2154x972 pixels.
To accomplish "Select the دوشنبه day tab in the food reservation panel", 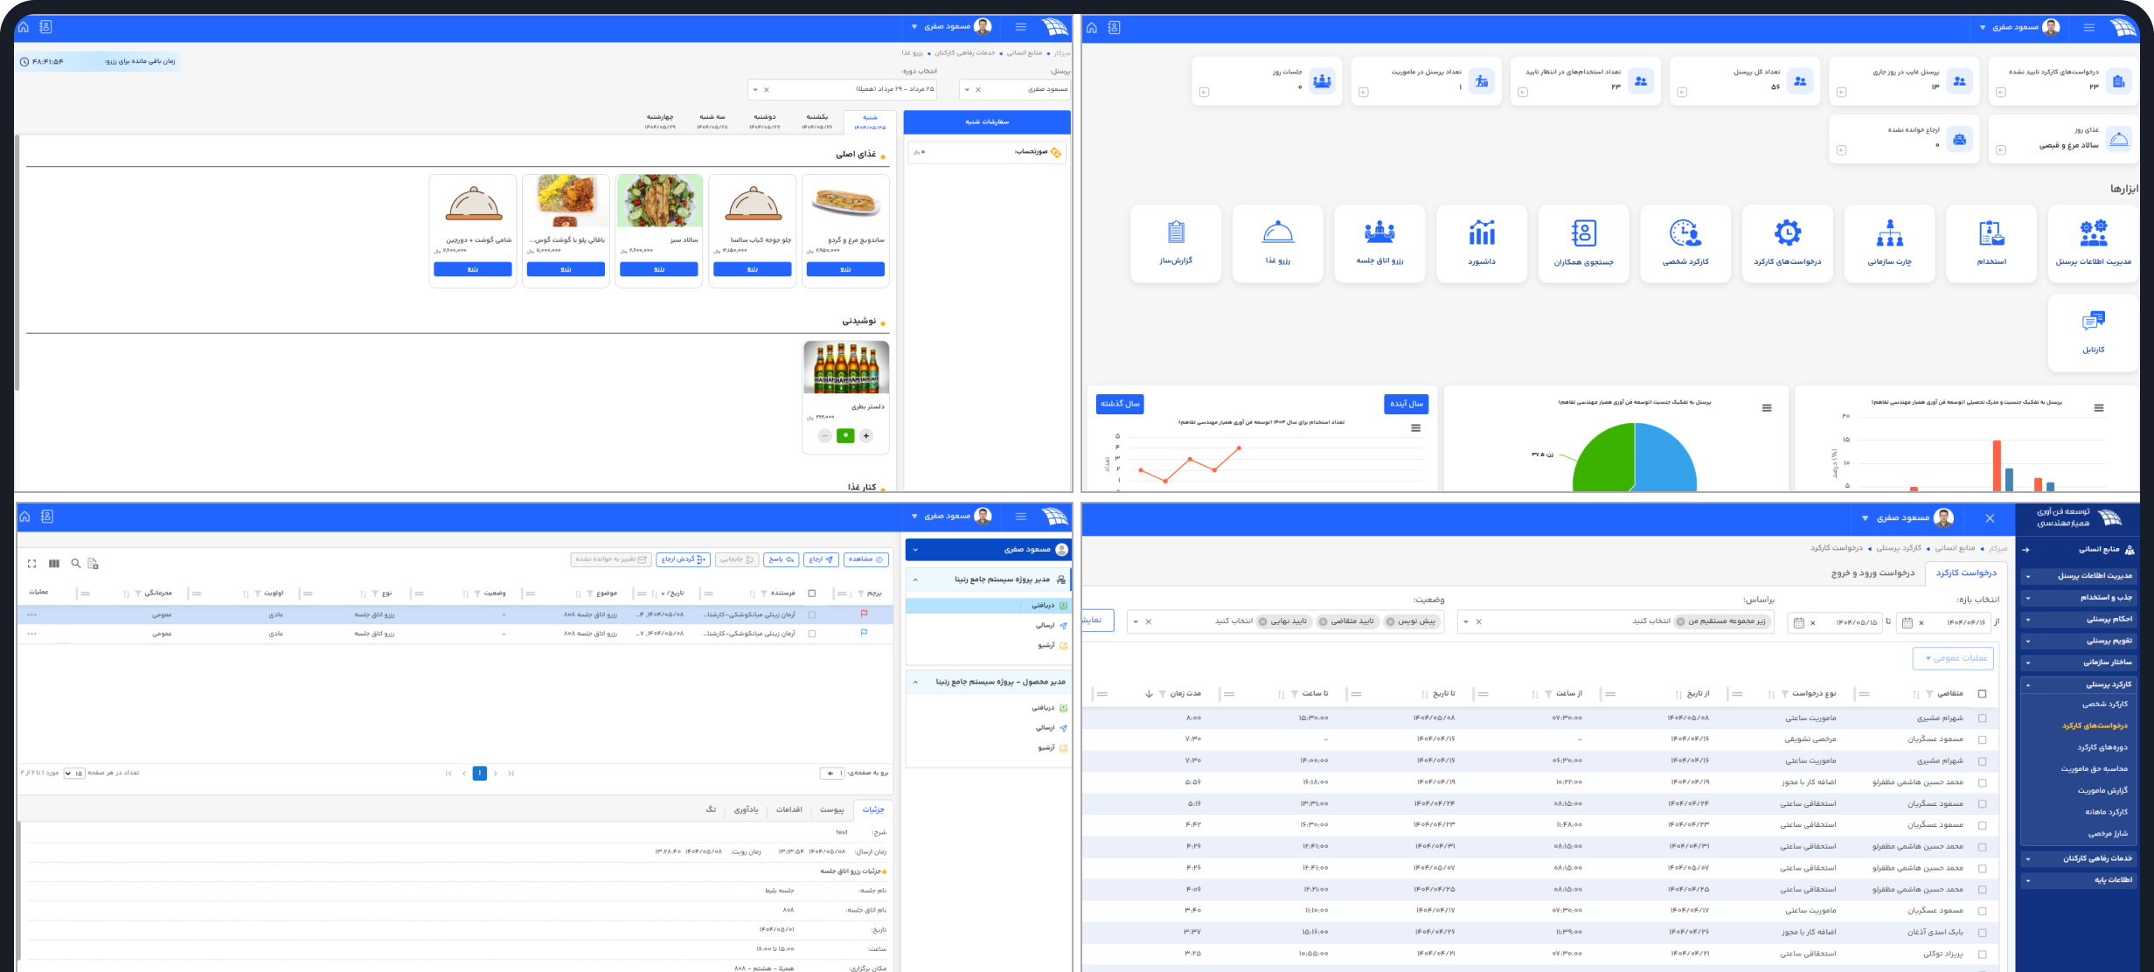I will [x=764, y=121].
